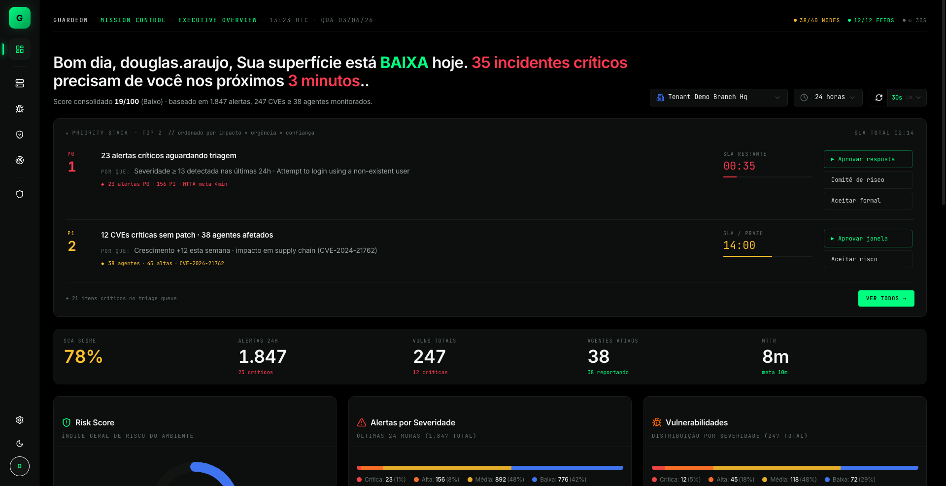Open settings gear in sidebar
The image size is (946, 486).
(20, 420)
